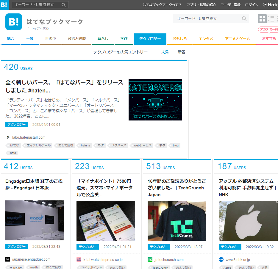This screenshot has width=278, height=269.
Task: Open the TechCrunch Japan farewell article title
Action: (177, 188)
